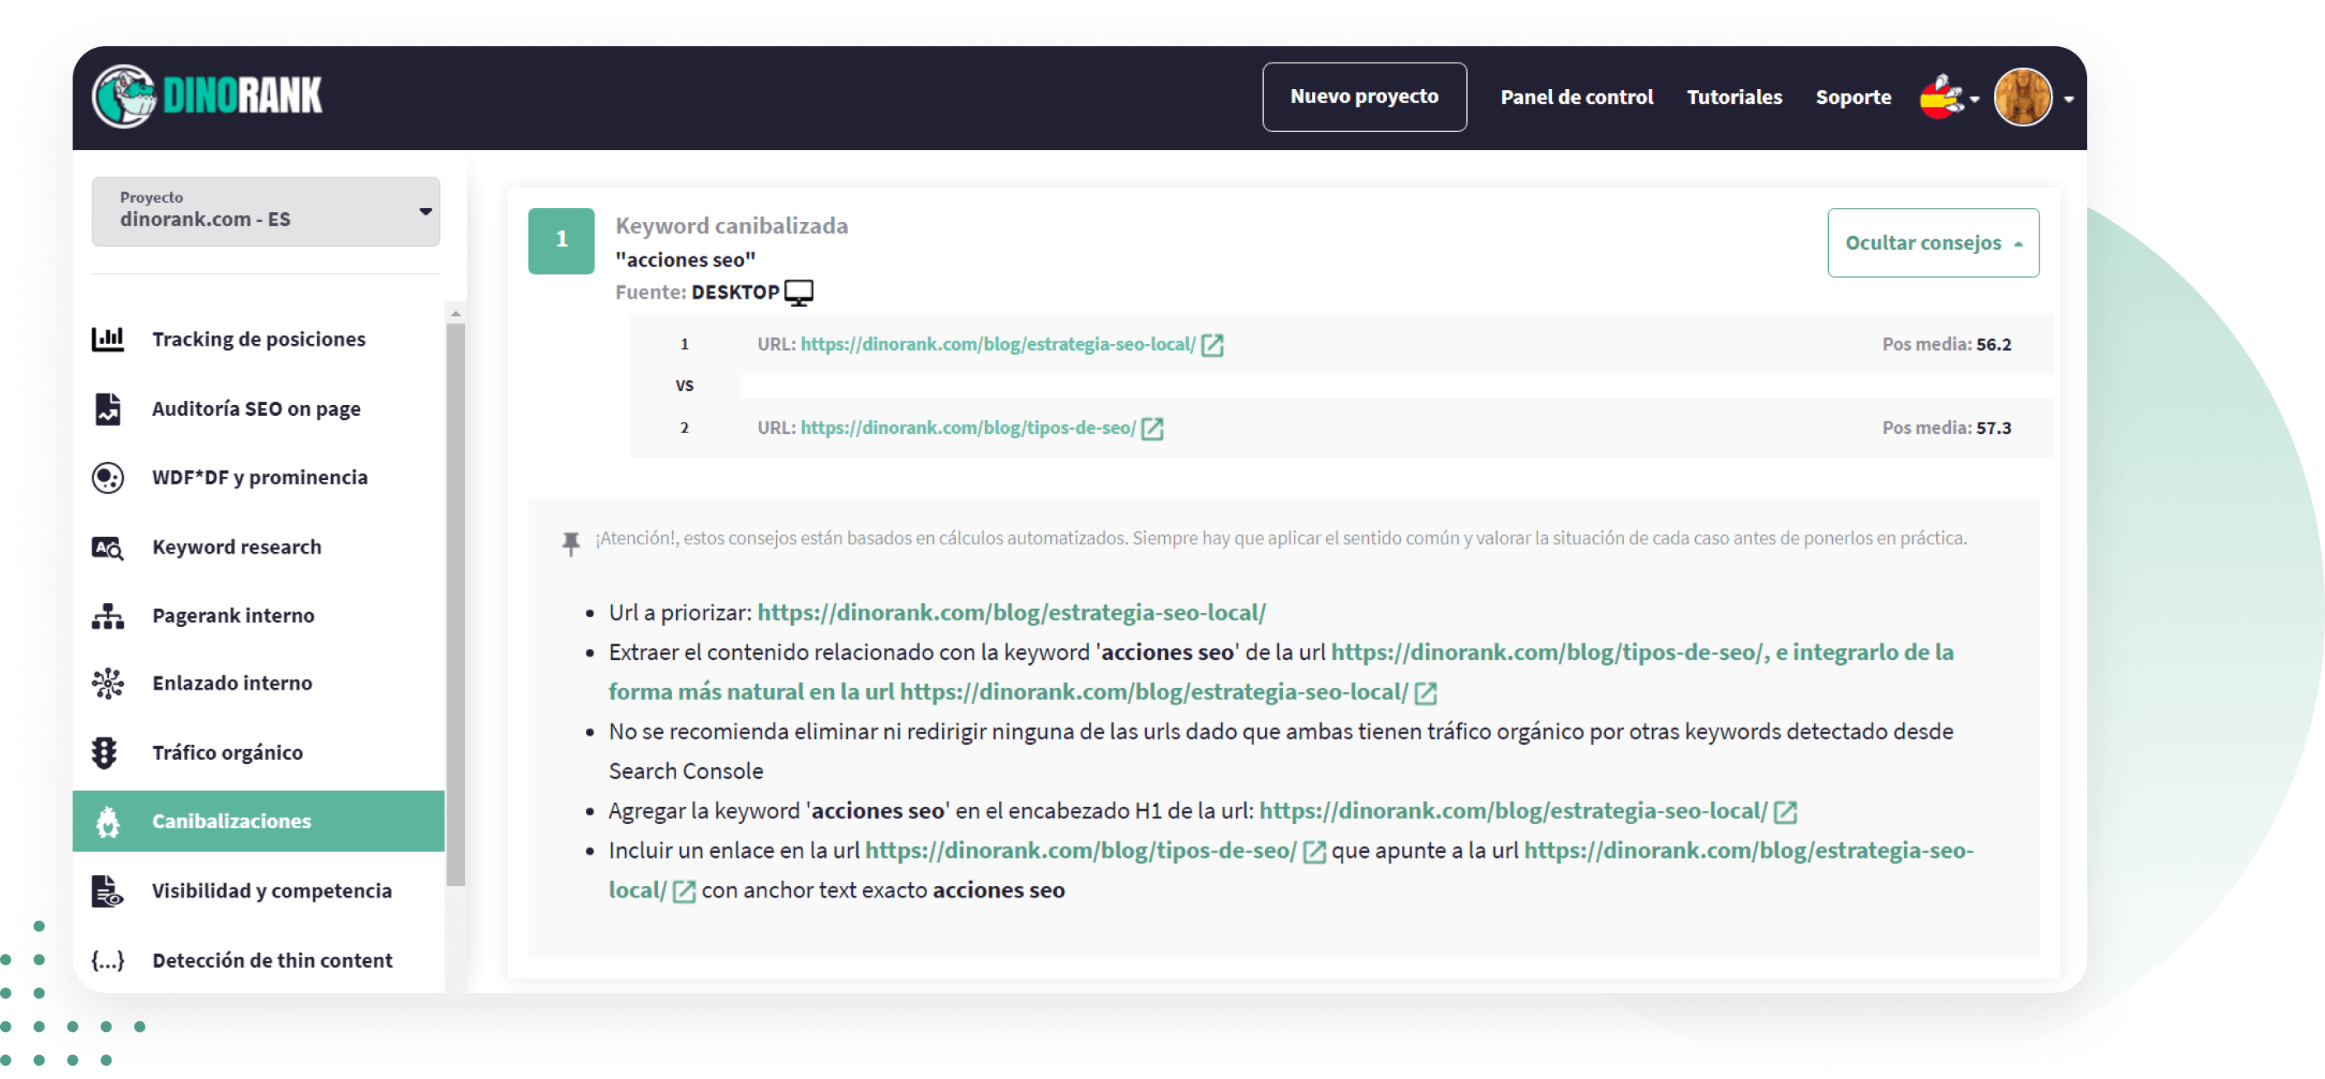
Task: Click tipos-de-seo link in 'Extraer el contenido' line
Action: click(1546, 653)
